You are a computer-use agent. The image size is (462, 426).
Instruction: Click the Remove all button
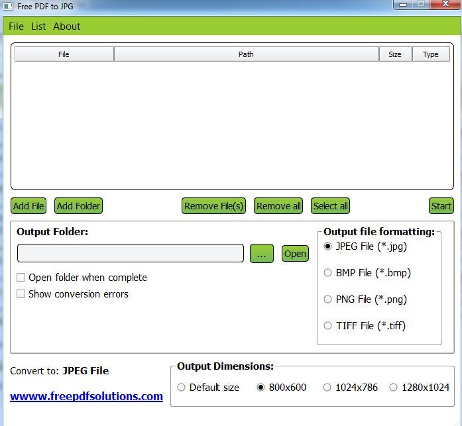coord(278,206)
